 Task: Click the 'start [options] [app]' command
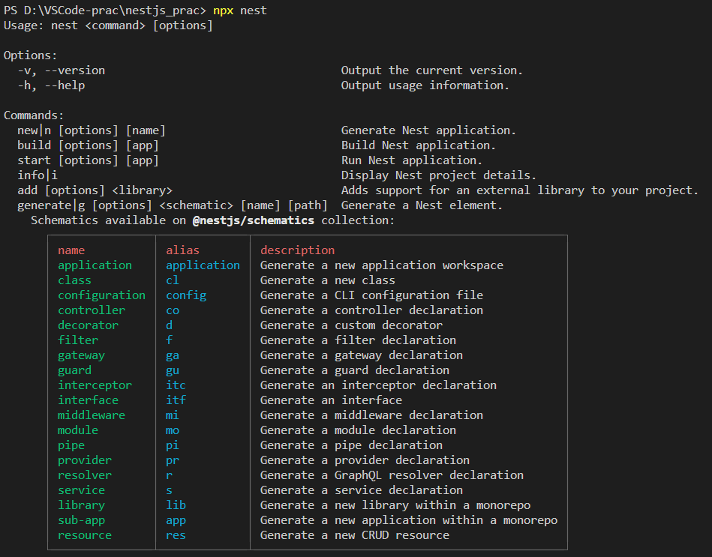[88, 160]
